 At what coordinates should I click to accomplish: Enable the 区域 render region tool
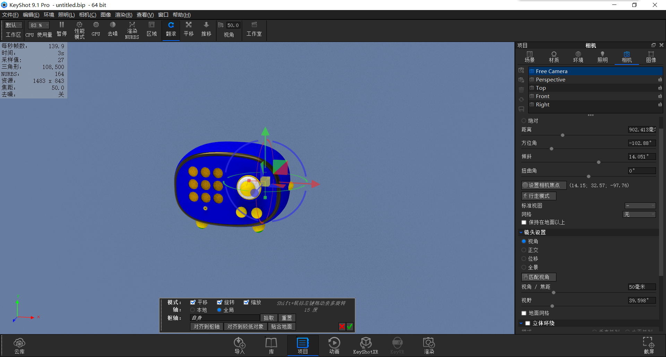pos(152,29)
